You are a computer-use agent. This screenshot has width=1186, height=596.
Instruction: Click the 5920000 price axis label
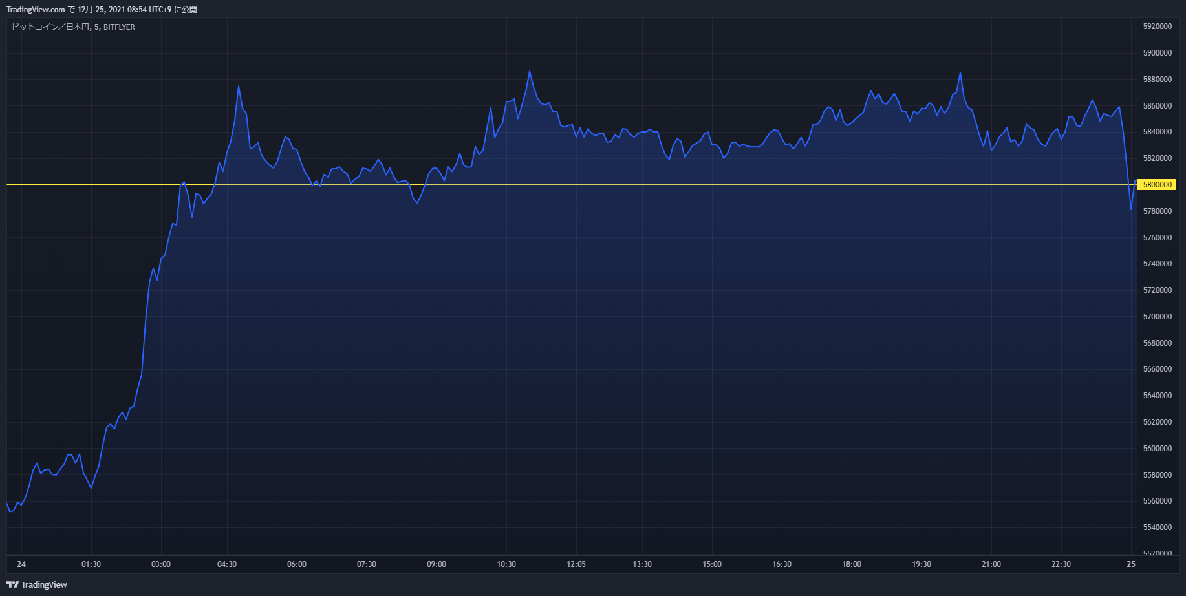click(x=1157, y=27)
